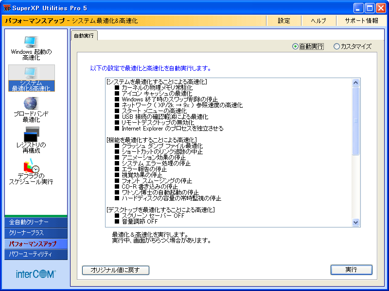
Task: Click the list scrollbar down arrow
Action: 355,222
